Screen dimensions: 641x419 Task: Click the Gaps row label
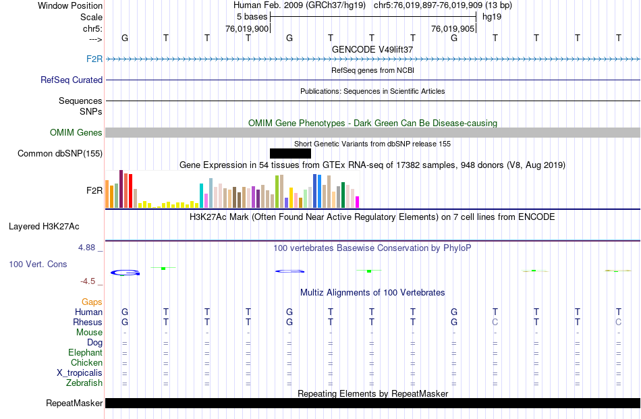point(92,302)
